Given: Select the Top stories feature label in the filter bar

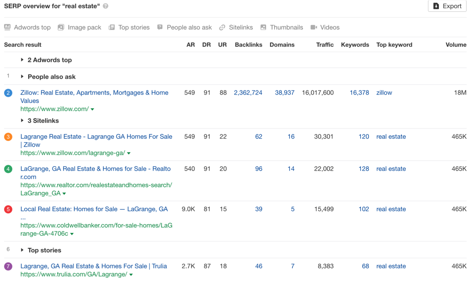Looking at the screenshot, I should coord(134,27).
